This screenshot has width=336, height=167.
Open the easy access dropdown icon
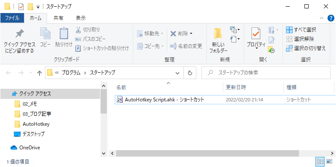(235, 39)
